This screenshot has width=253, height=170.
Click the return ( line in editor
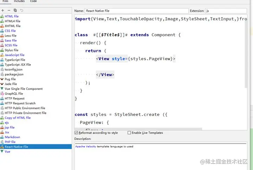click(96, 51)
